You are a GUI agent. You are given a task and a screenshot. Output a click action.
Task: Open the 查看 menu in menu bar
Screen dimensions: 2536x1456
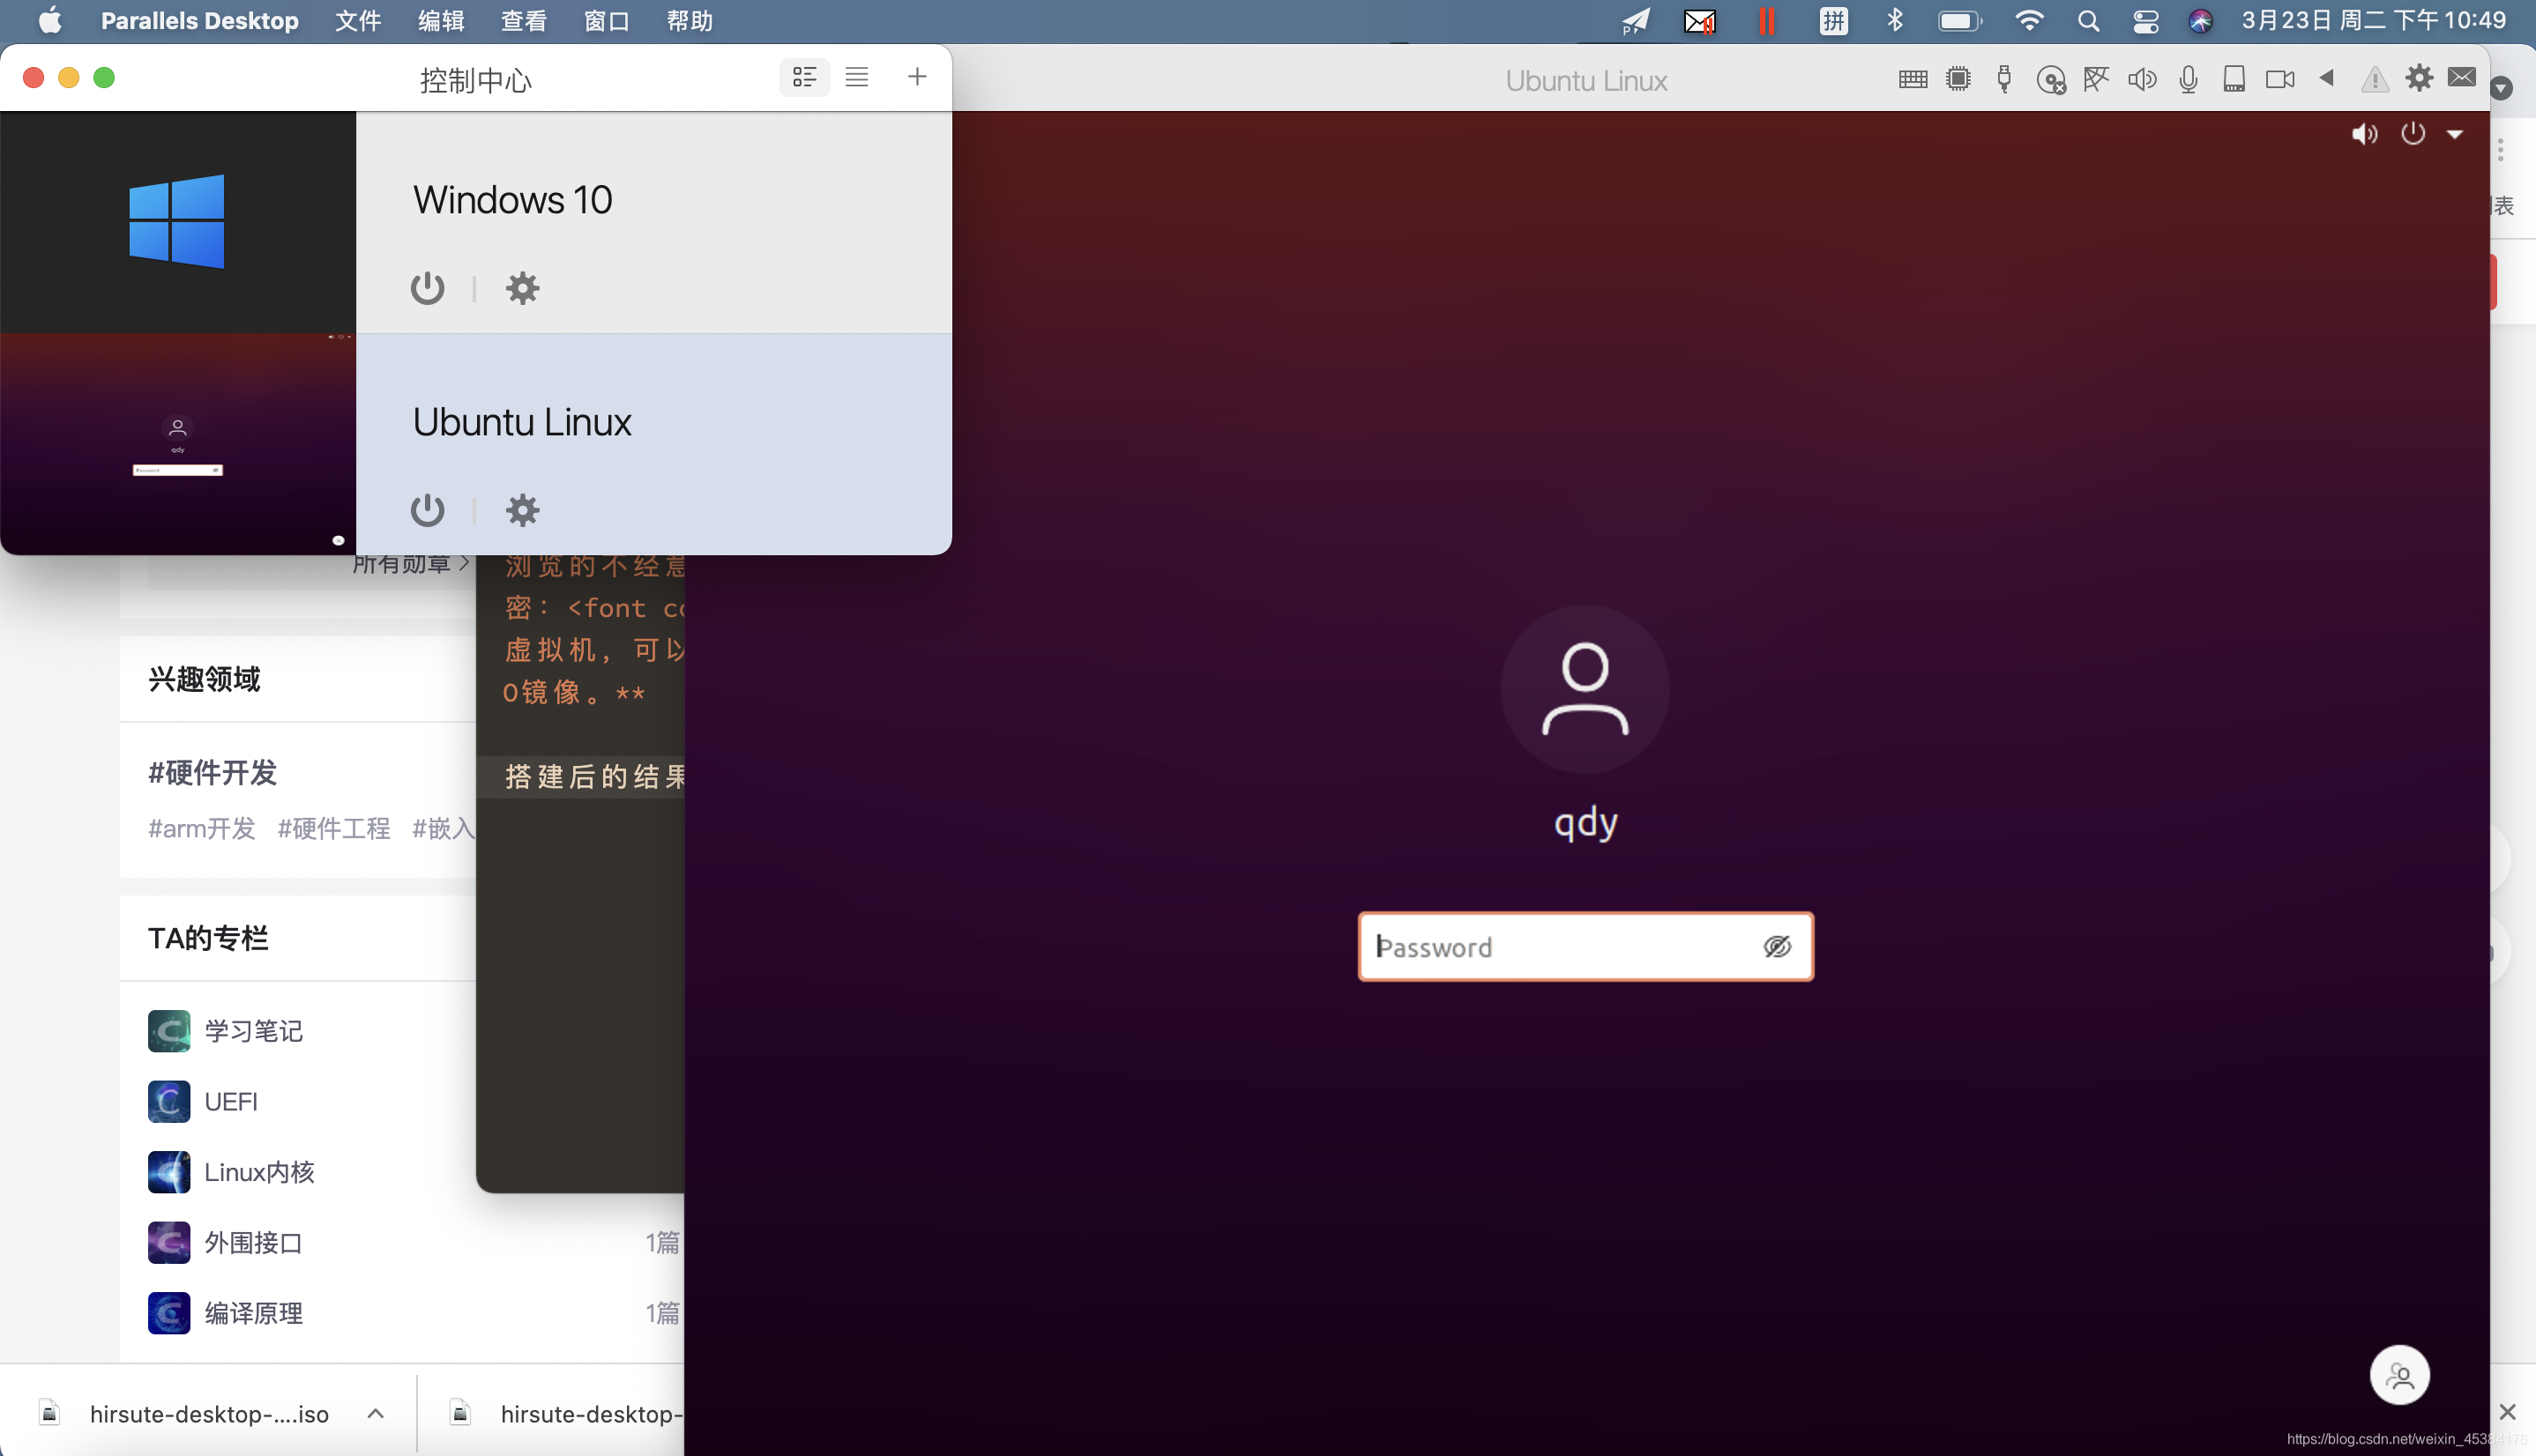523,21
